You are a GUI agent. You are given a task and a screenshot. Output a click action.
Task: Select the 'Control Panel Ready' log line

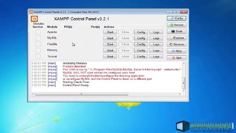76,85
